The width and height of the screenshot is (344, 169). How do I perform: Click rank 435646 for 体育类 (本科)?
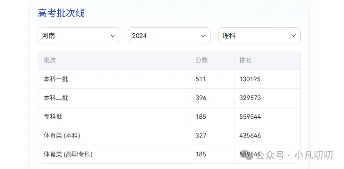[250, 136]
